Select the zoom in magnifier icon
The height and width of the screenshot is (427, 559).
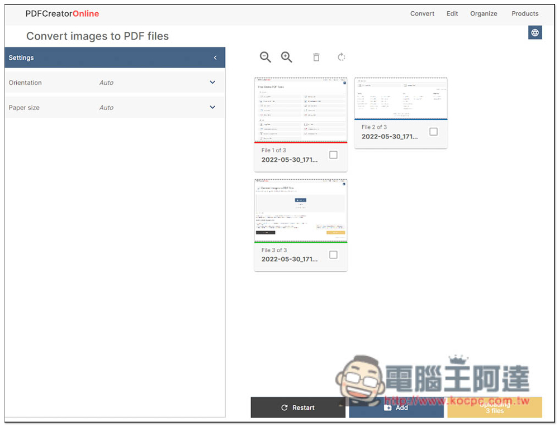click(287, 56)
